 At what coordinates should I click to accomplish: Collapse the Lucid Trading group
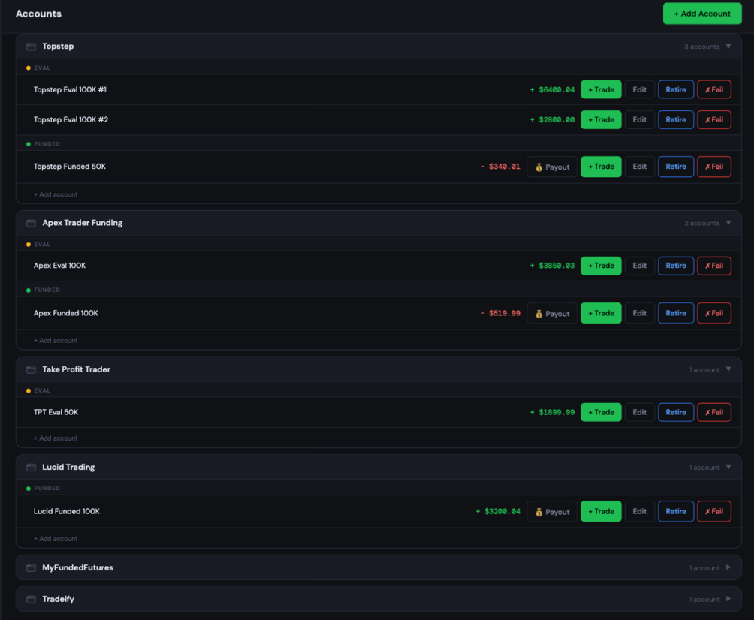click(x=728, y=467)
